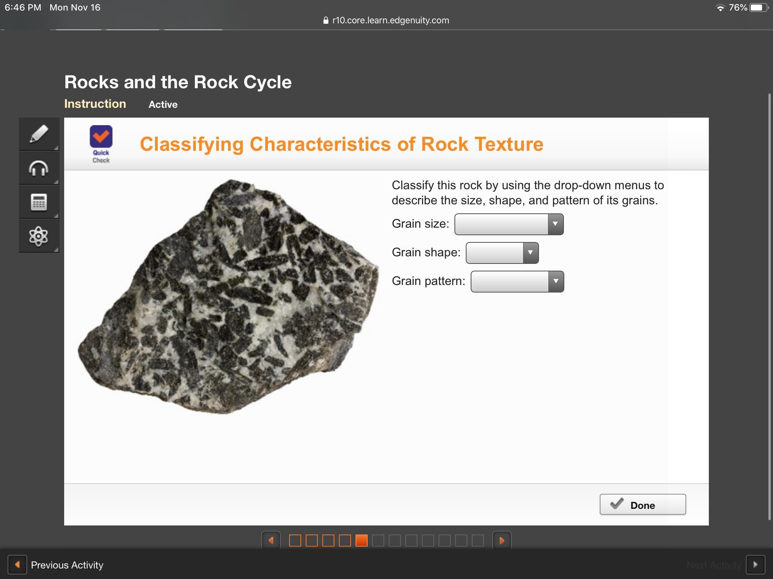Screen dimensions: 773x579
Task: Open the Grain pattern drop-down menu
Action: (517, 282)
